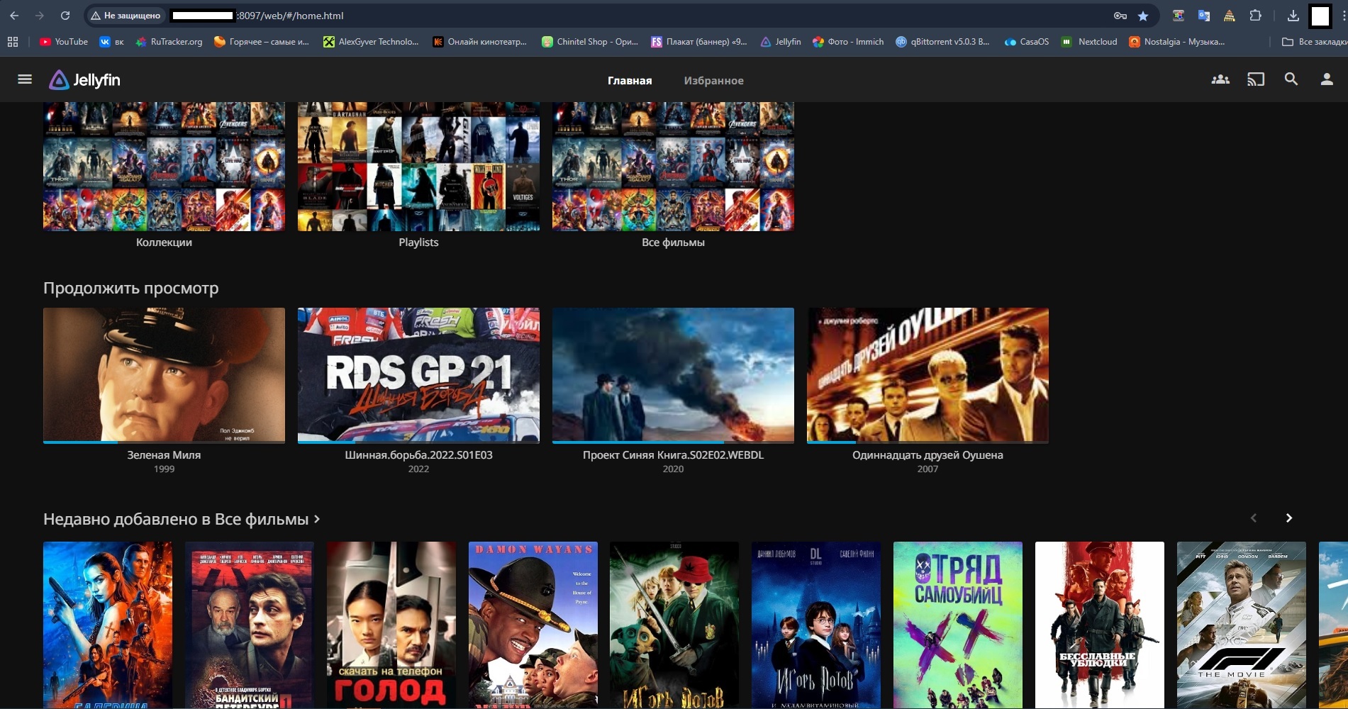1348x709 pixels.
Task: Open the Недавно добавлено в Все фильмы section
Action: point(182,519)
